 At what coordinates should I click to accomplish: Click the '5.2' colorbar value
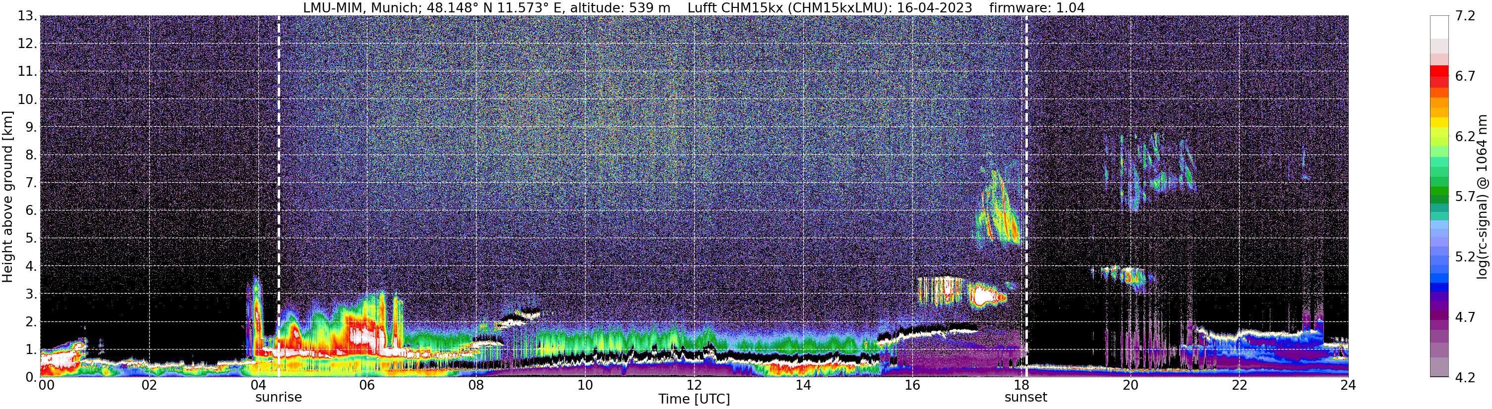(x=1465, y=256)
